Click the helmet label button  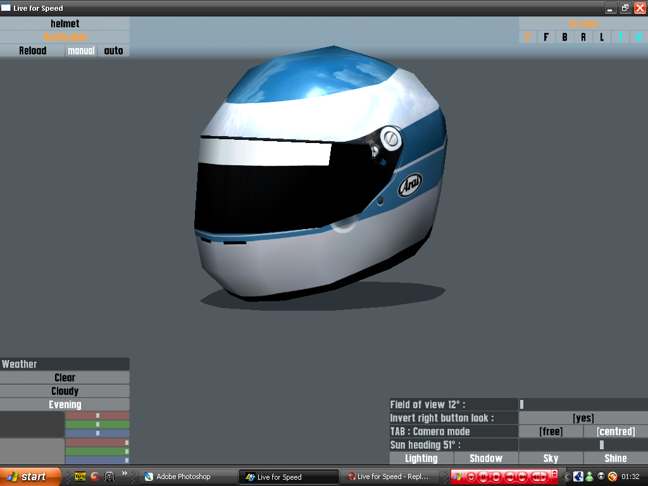click(x=65, y=23)
